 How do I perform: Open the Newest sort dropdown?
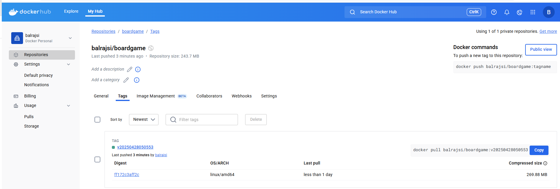pyautogui.click(x=144, y=120)
